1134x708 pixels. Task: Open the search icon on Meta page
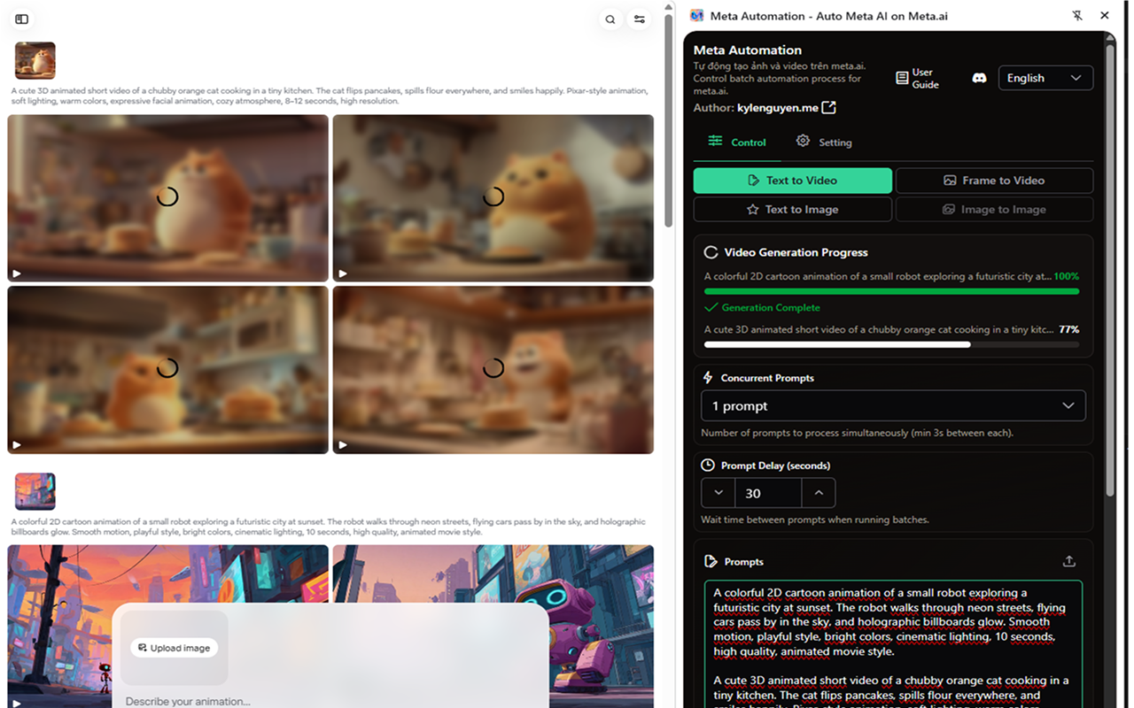610,19
